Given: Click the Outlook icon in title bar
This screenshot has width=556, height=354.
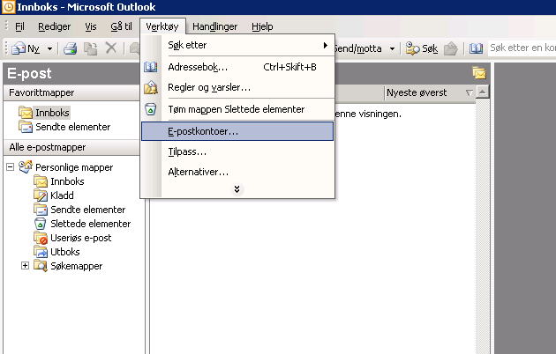Looking at the screenshot, I should click(x=8, y=7).
